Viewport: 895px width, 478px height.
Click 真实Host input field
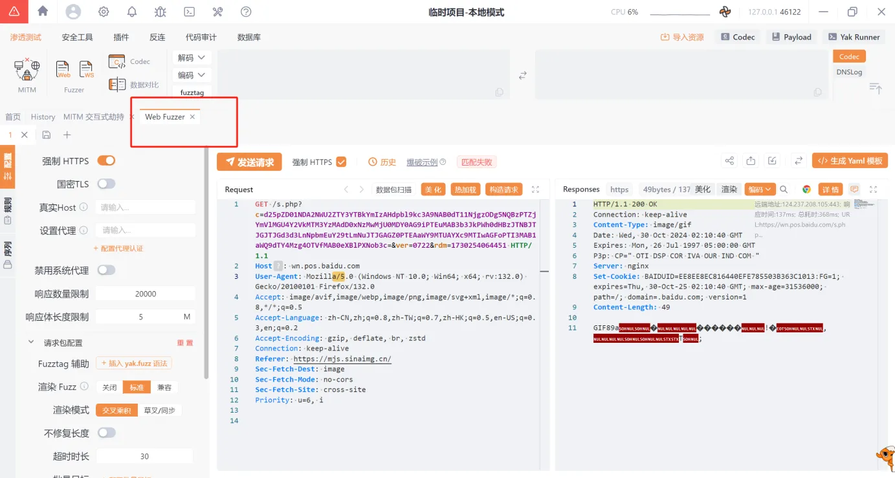pos(145,207)
